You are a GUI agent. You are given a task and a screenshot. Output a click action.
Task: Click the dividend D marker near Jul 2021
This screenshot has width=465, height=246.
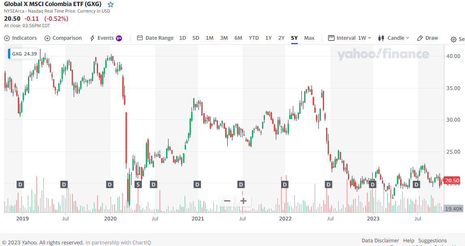point(241,184)
